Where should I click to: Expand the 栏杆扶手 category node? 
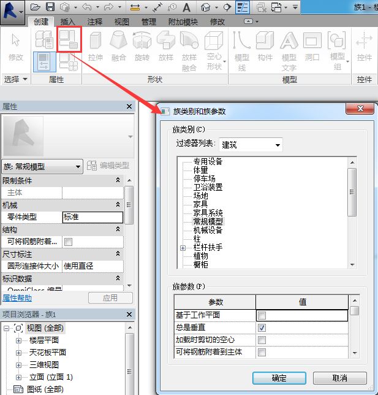pyautogui.click(x=183, y=248)
